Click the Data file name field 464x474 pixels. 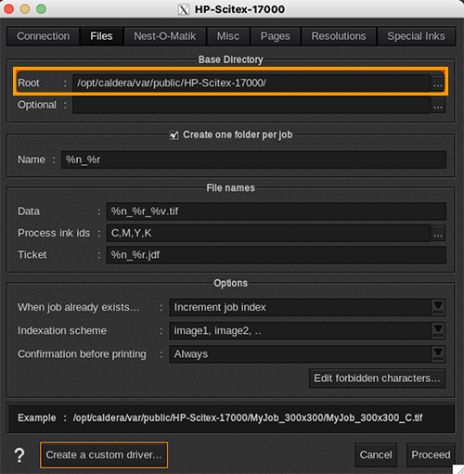point(277,211)
